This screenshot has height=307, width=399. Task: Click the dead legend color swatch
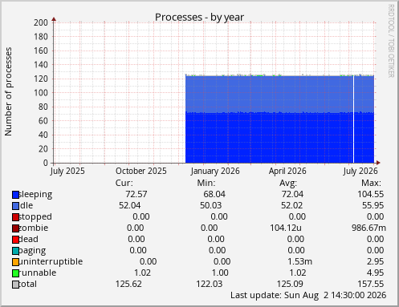[x=15, y=240]
